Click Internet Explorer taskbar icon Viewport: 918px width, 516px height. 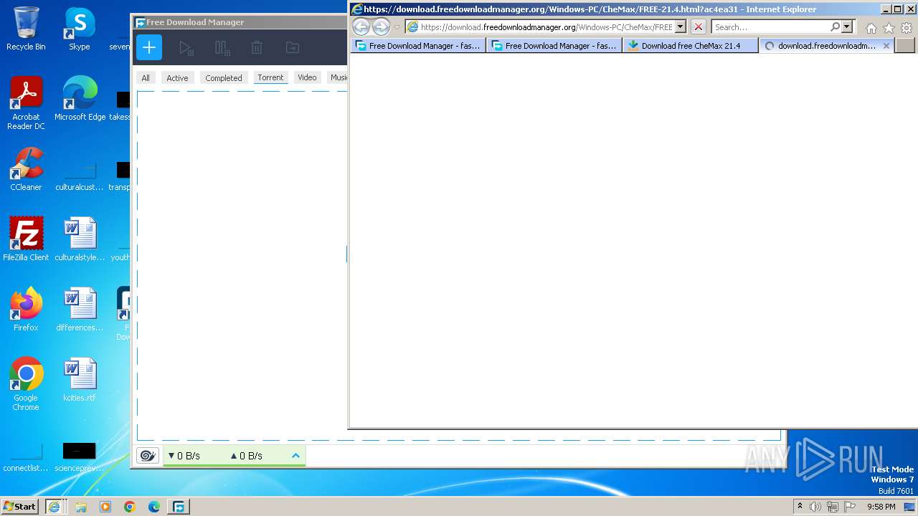(x=54, y=507)
